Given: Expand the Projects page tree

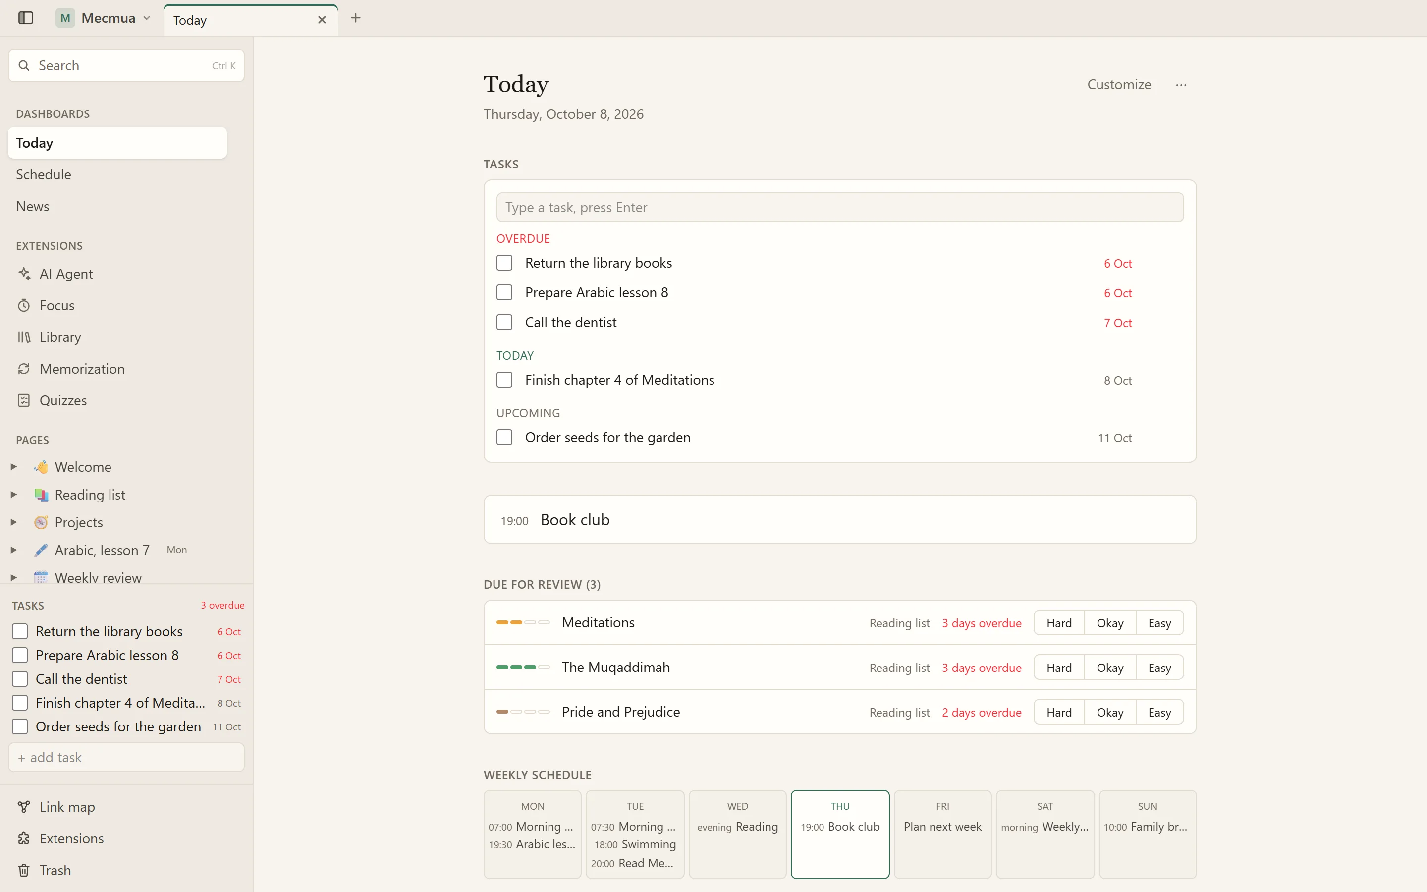Looking at the screenshot, I should (13, 522).
